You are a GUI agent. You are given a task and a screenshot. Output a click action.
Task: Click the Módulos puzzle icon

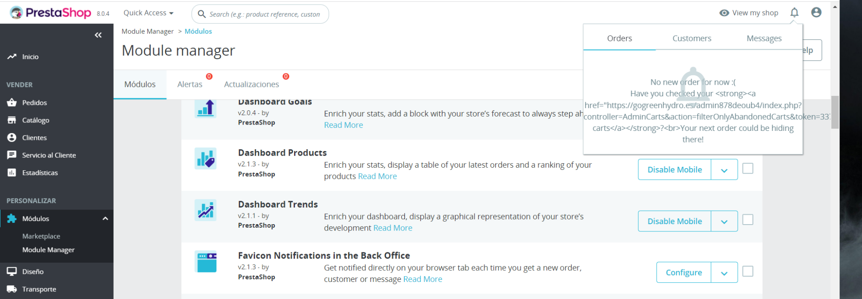tap(12, 218)
